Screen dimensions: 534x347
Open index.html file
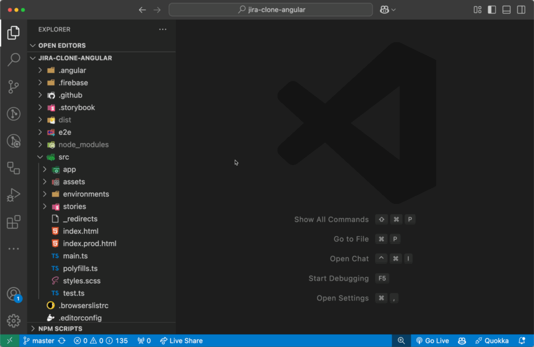click(x=101, y=231)
